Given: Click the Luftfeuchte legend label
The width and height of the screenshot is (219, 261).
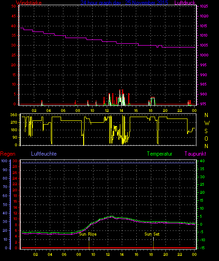Looking at the screenshot, I should 44,154.
